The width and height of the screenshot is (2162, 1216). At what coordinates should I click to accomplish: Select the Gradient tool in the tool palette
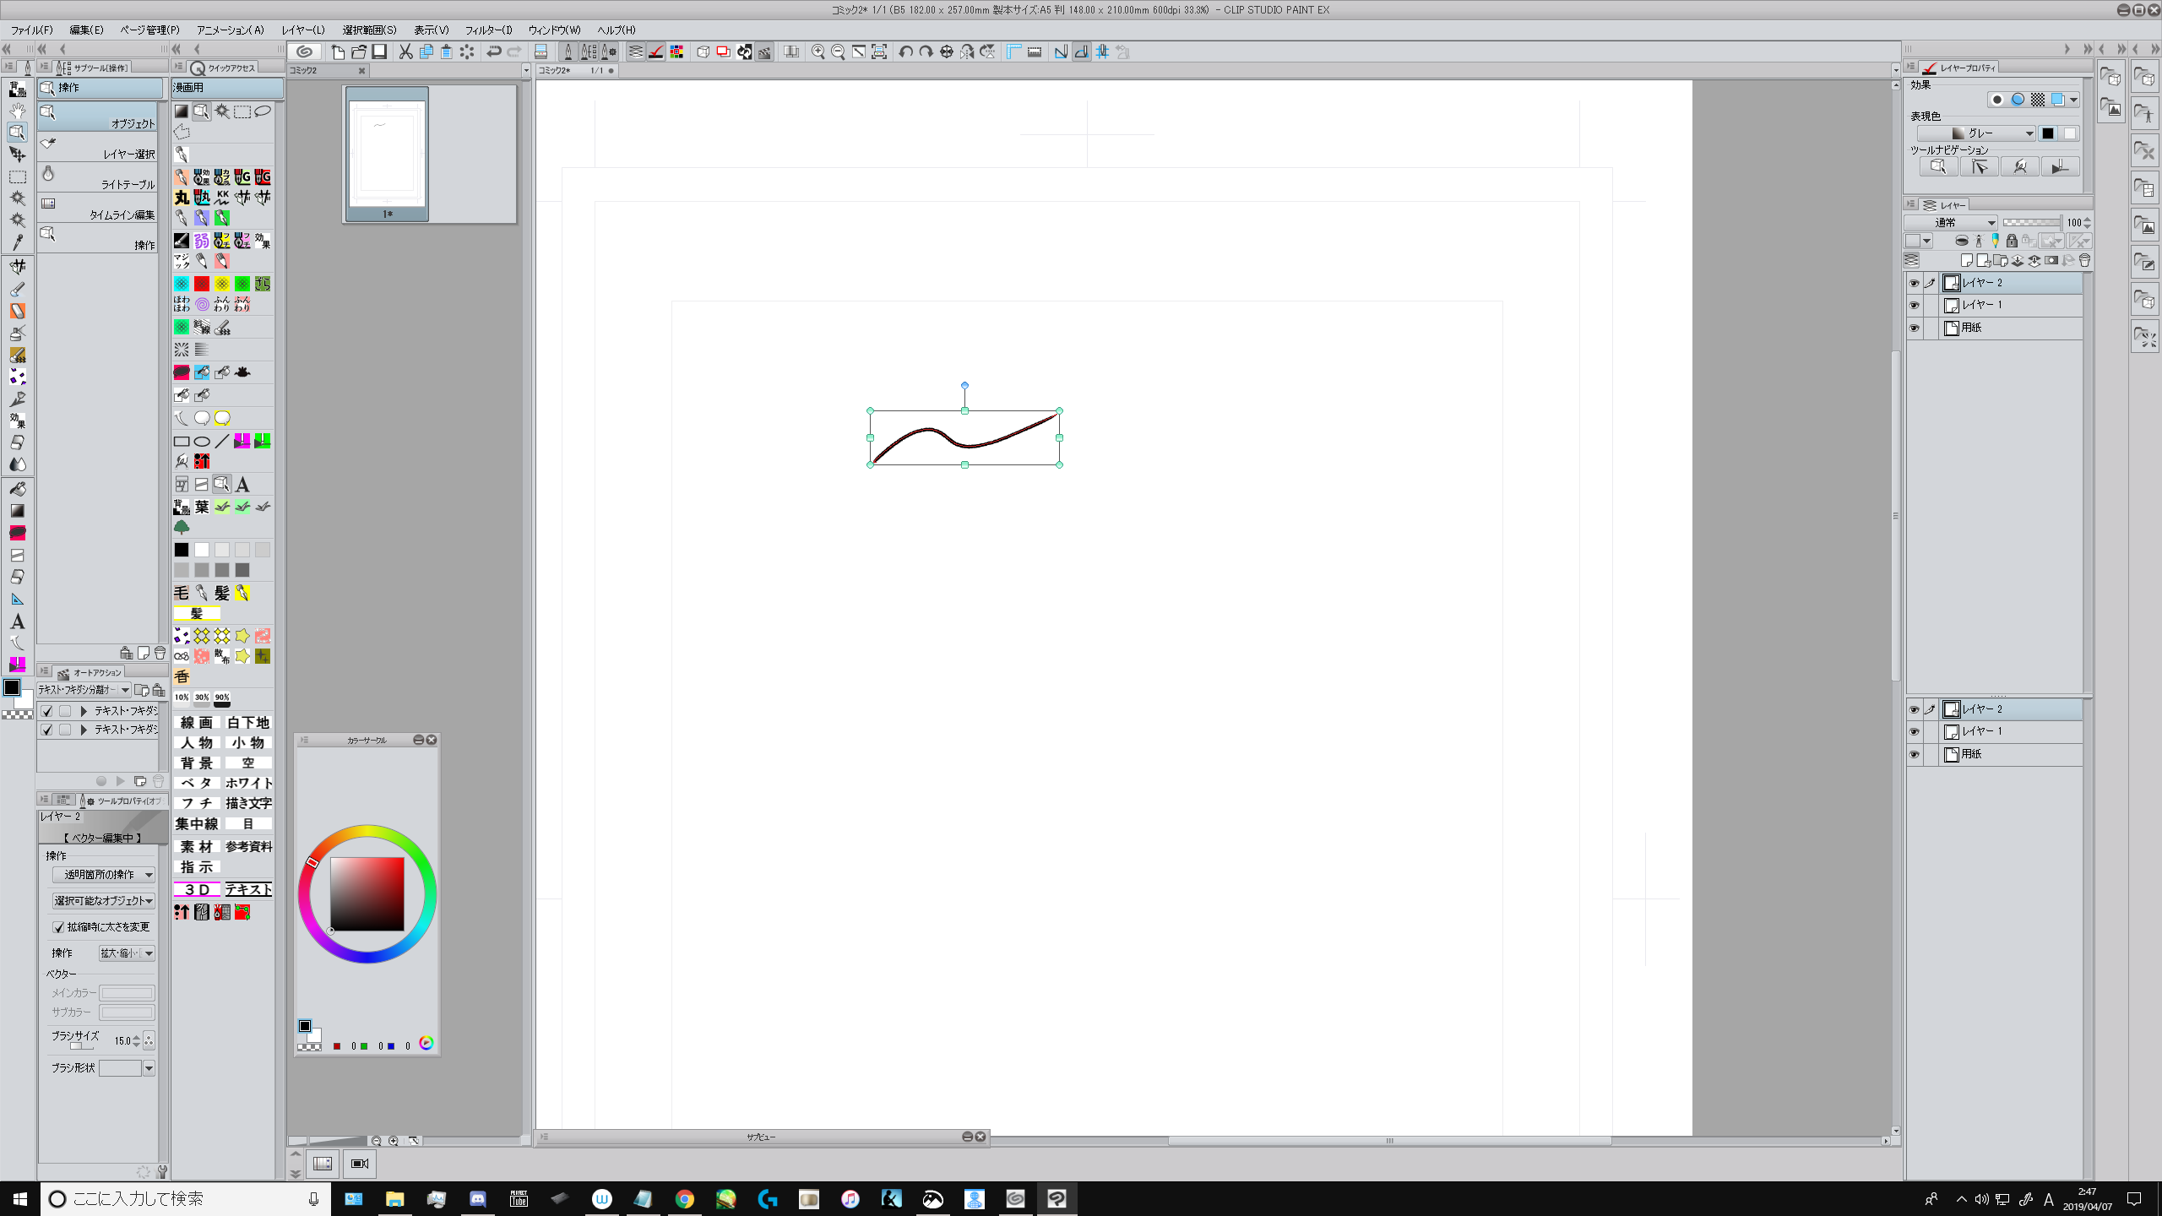[x=17, y=510]
